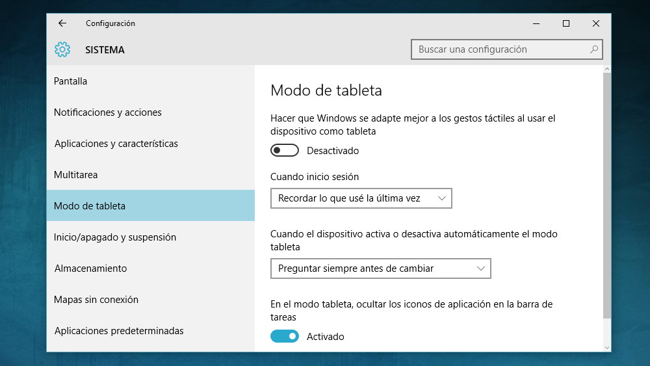Click the SISTEMA title text
This screenshot has height=366, width=650.
point(105,50)
